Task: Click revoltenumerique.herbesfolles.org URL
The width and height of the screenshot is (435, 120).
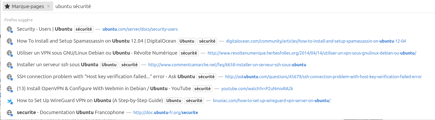Action: (312, 53)
